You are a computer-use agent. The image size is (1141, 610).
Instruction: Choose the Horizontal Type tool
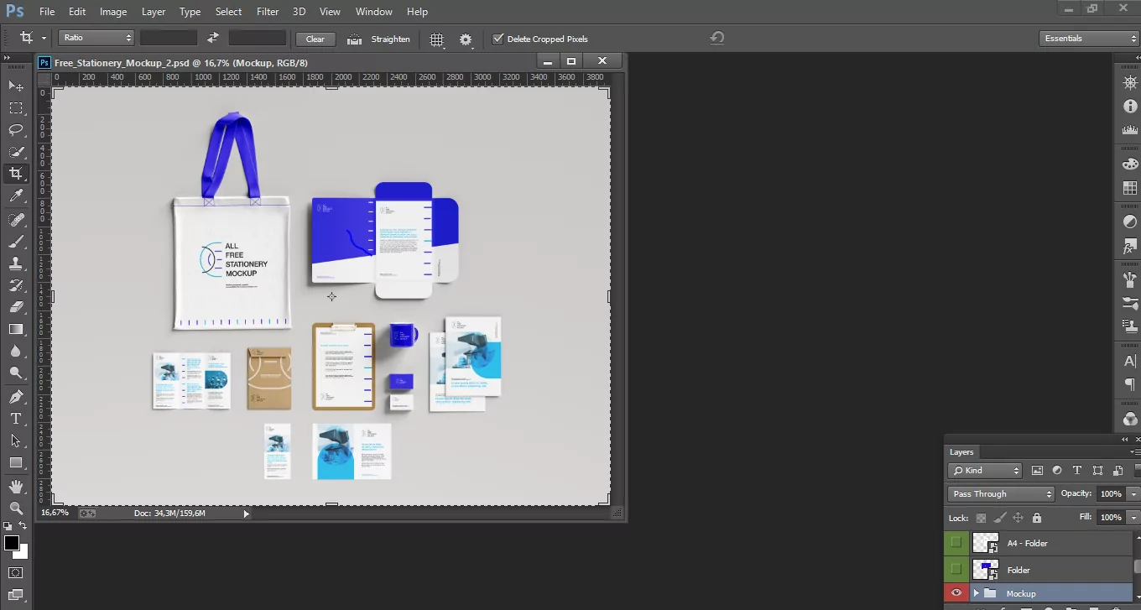(16, 419)
